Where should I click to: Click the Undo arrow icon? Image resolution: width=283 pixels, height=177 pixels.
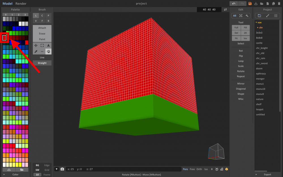[x=234, y=3]
